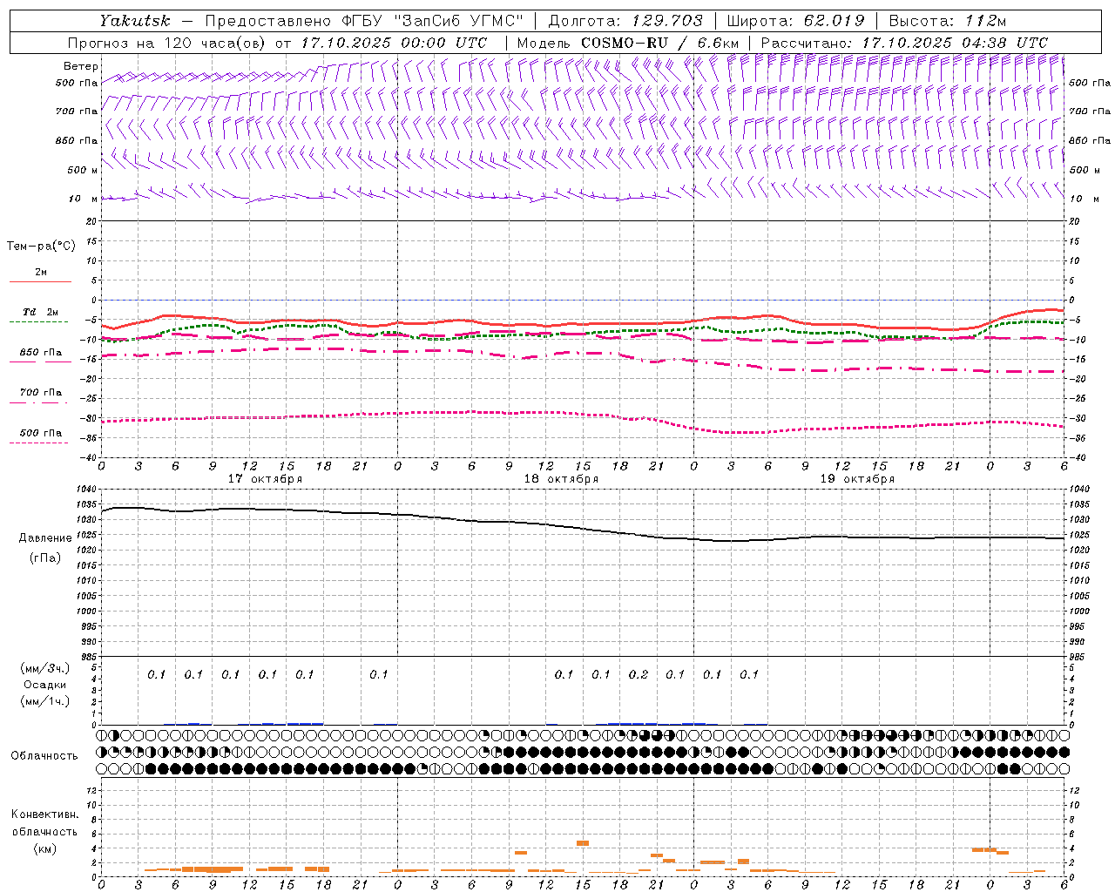This screenshot has width=1115, height=892.
Task: Click the Тем-ра(°C) axis label
Action: coord(41,247)
